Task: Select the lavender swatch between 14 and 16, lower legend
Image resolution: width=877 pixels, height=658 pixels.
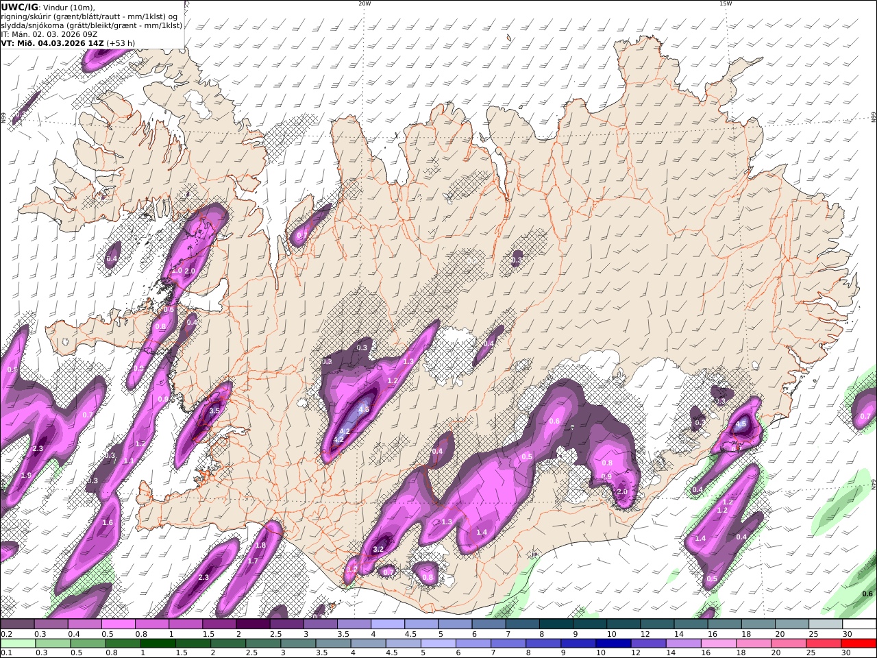Action: click(x=684, y=643)
